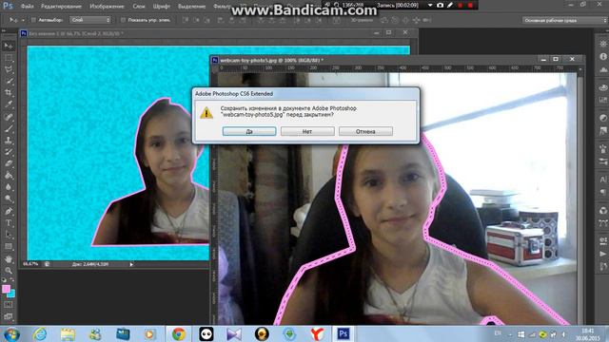This screenshot has height=342, width=609.
Task: Click Bandicam pencil draw icon
Action: pyautogui.click(x=450, y=6)
